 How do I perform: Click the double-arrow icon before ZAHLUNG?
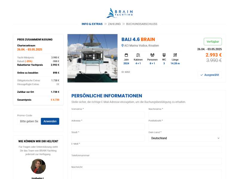(x=105, y=24)
